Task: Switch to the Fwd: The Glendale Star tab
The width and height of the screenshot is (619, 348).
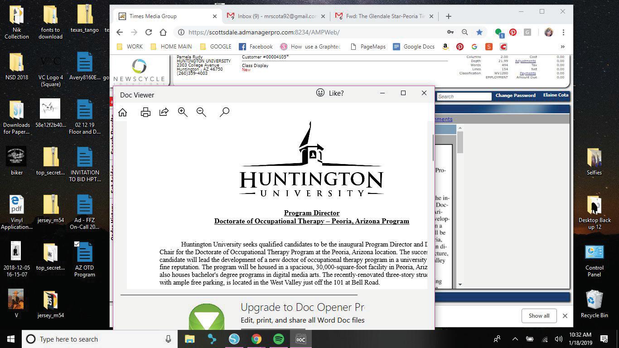Action: click(384, 16)
